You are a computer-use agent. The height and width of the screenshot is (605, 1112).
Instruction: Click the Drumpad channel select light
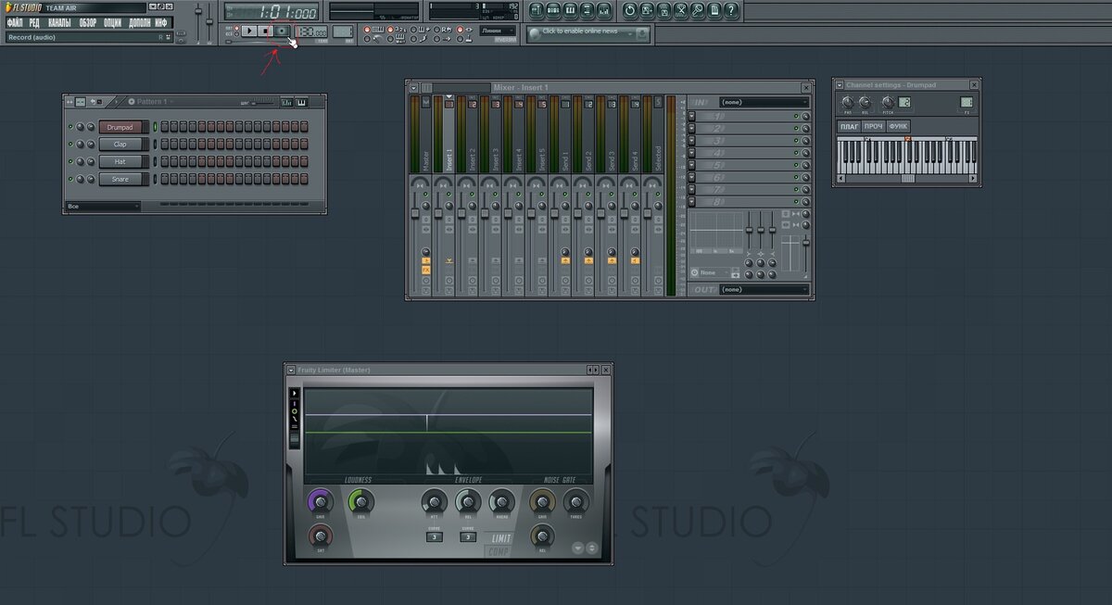click(x=155, y=127)
